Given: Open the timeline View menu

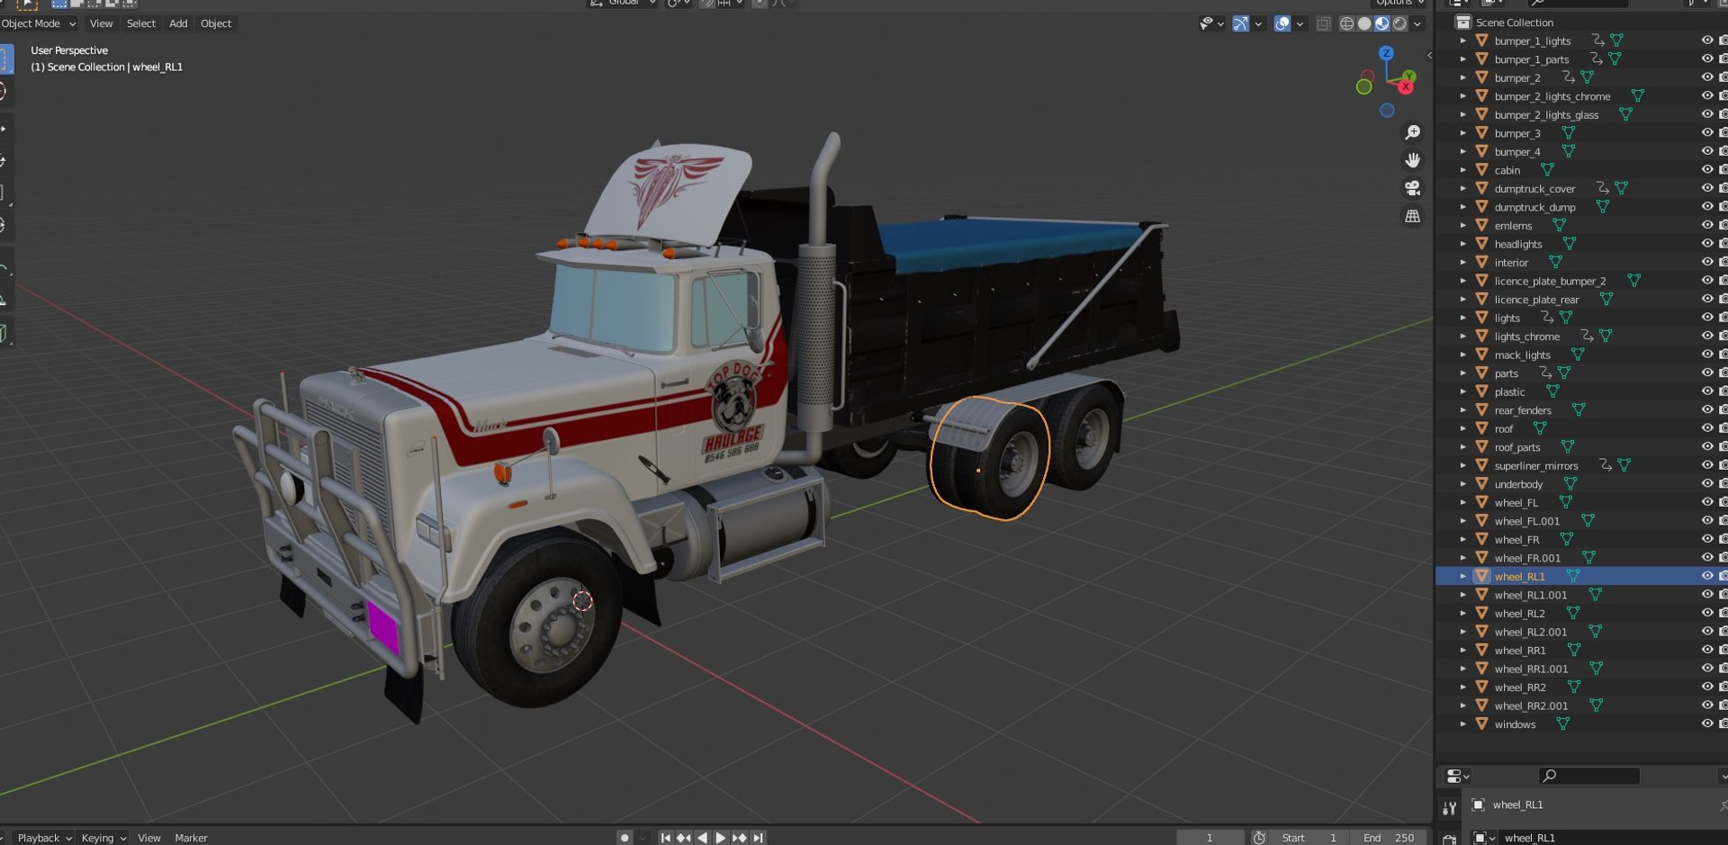Looking at the screenshot, I should point(148,838).
